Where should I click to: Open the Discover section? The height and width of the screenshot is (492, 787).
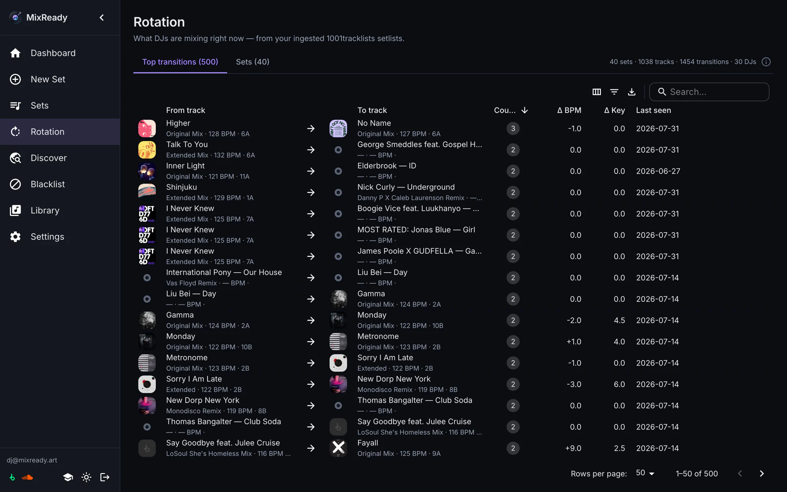(x=60, y=158)
